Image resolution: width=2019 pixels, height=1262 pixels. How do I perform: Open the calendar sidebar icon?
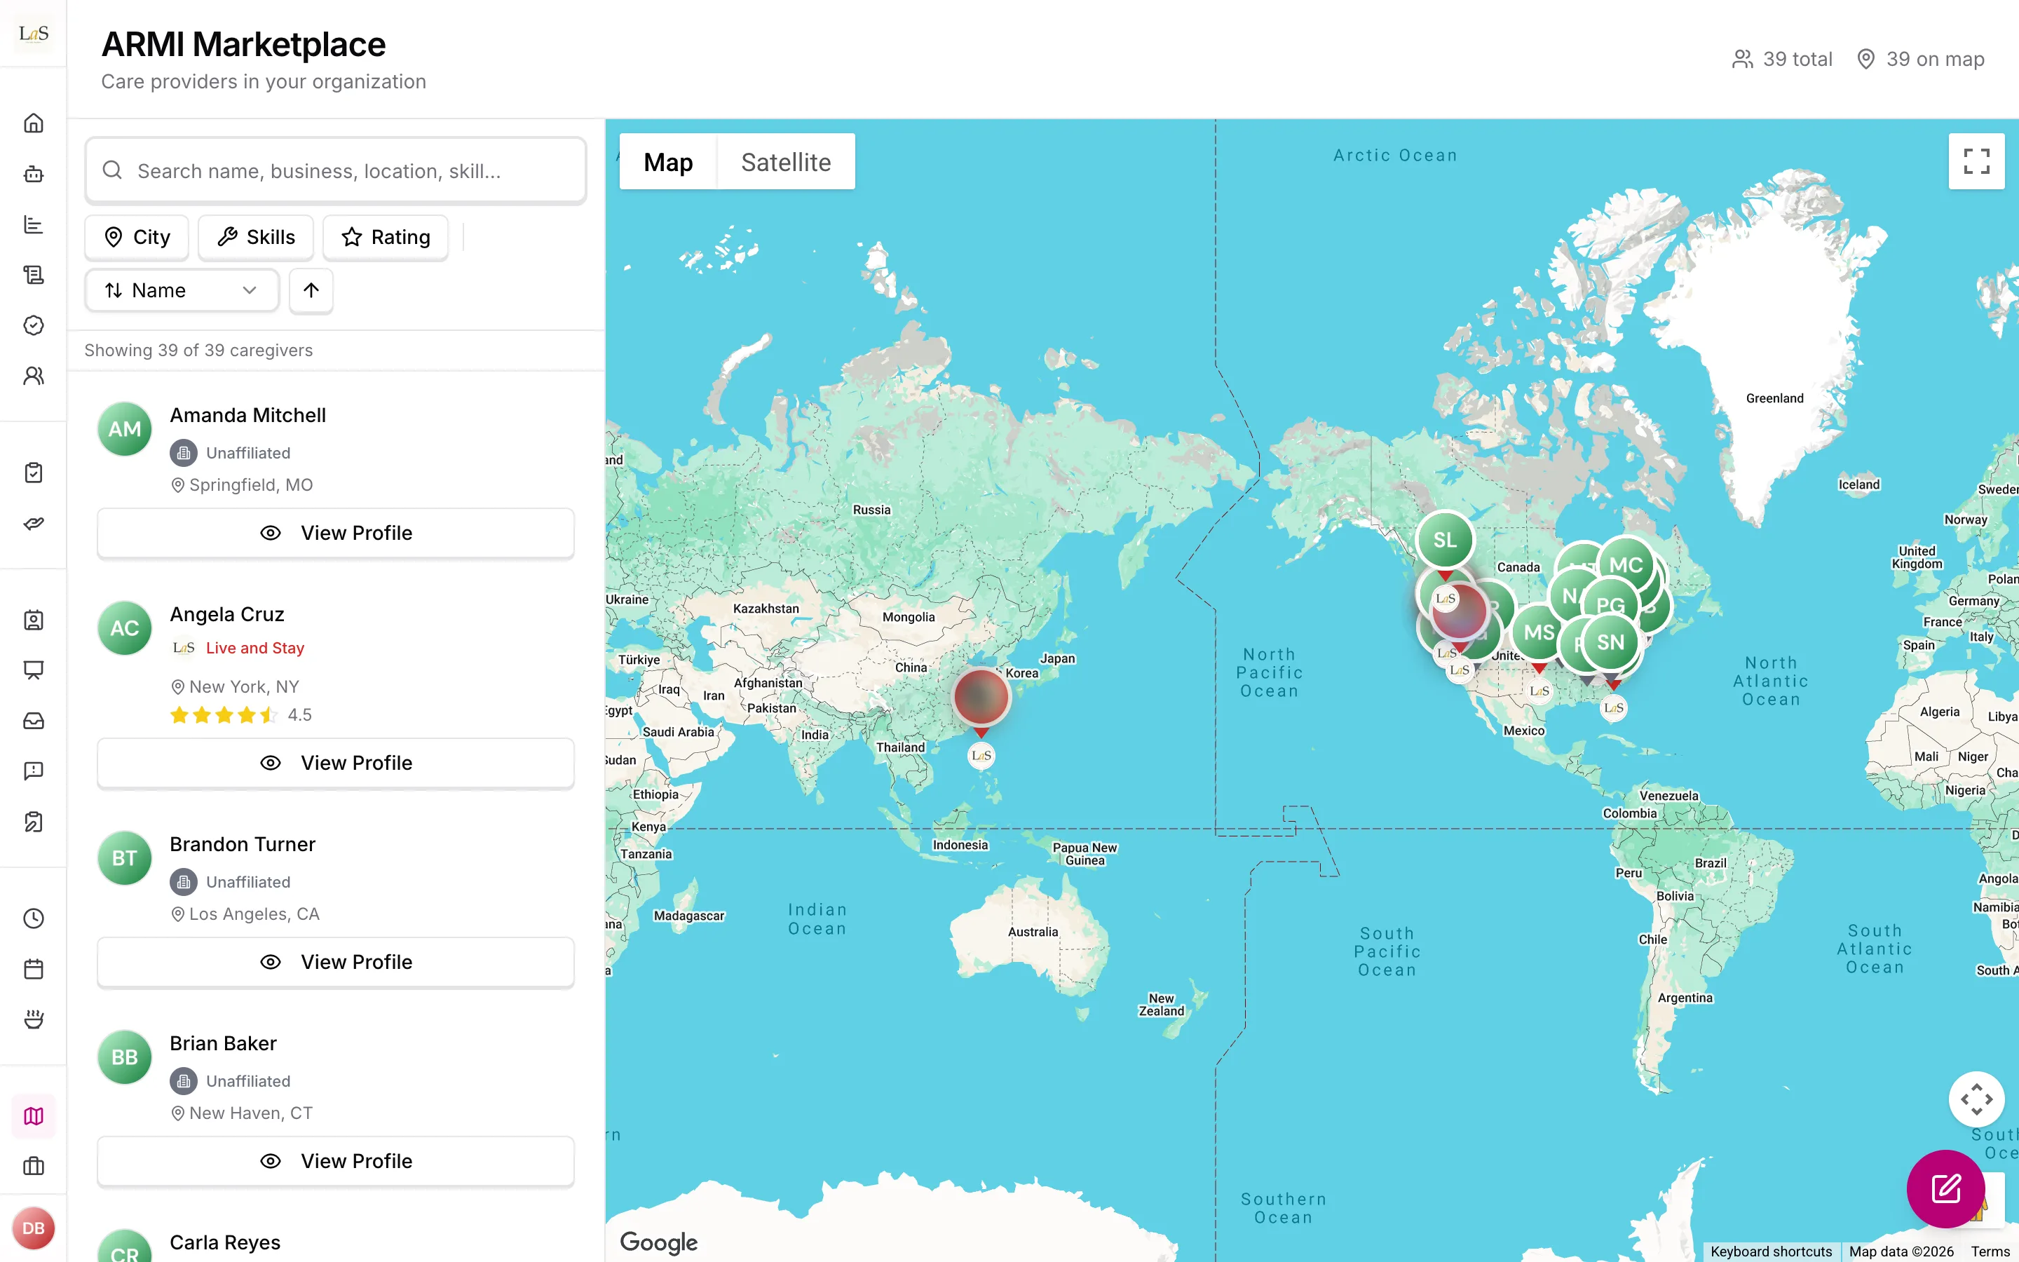click(x=34, y=969)
